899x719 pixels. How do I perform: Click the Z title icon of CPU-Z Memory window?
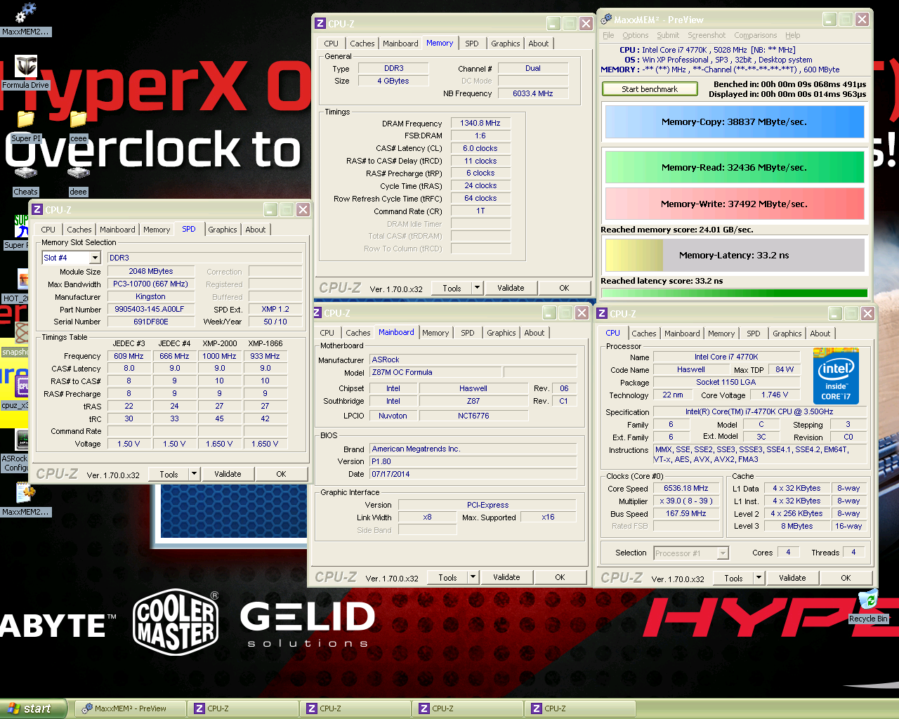[x=320, y=23]
